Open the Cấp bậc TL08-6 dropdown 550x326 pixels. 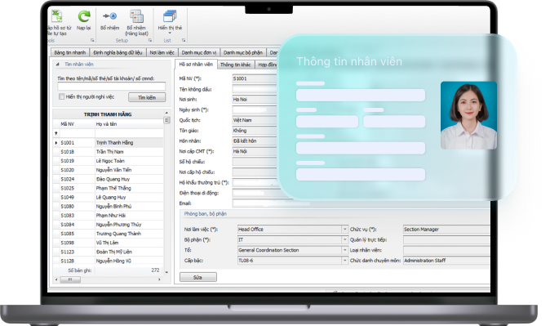click(344, 261)
